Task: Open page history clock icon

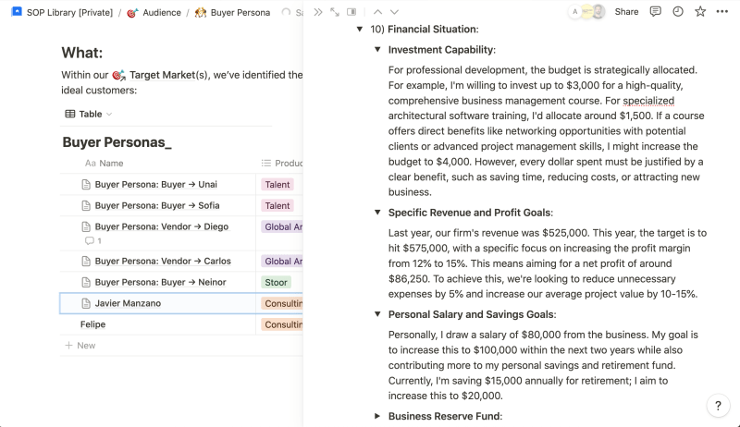Action: coord(678,12)
